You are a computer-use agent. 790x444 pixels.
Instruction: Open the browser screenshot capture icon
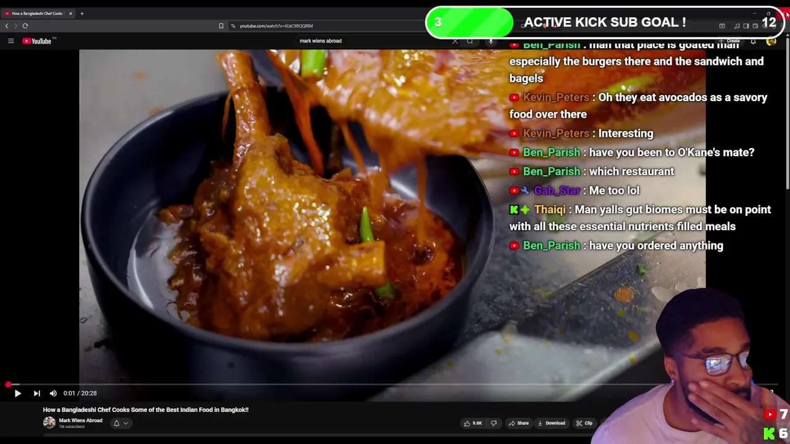pyautogui.click(x=722, y=26)
